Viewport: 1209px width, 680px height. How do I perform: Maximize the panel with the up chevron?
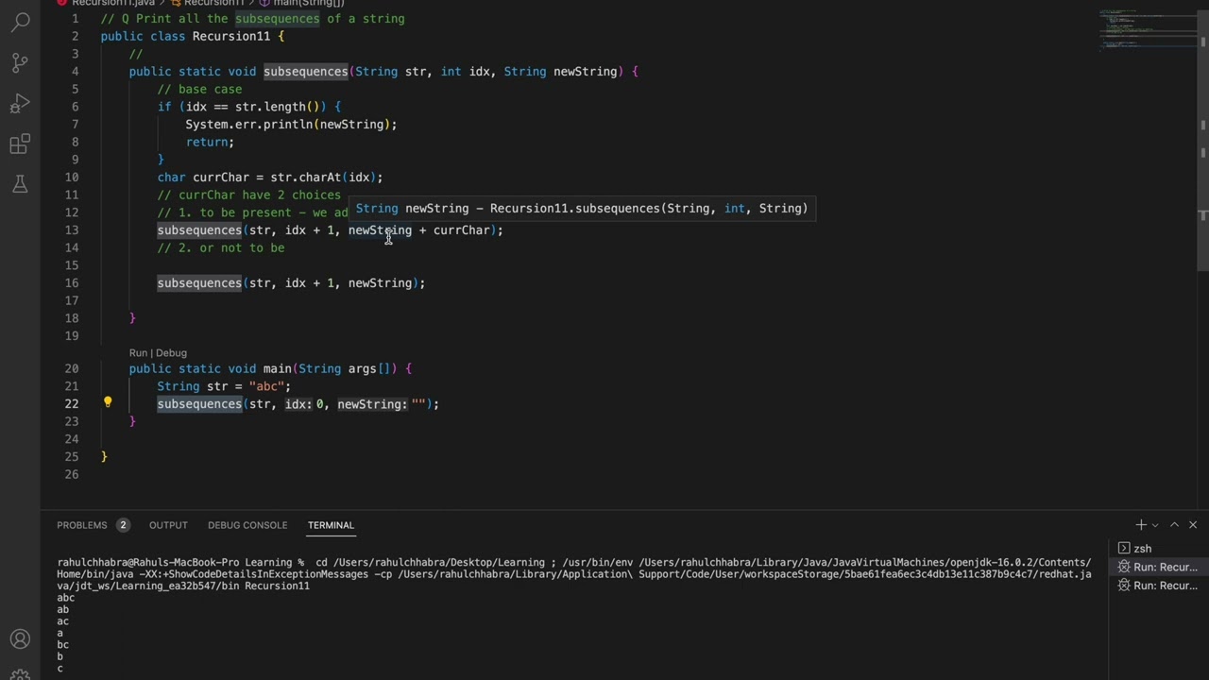point(1174,525)
